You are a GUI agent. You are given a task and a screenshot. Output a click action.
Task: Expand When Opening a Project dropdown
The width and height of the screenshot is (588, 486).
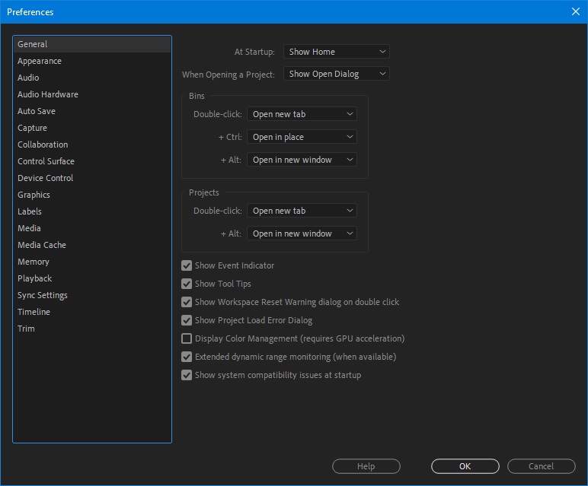coord(337,74)
